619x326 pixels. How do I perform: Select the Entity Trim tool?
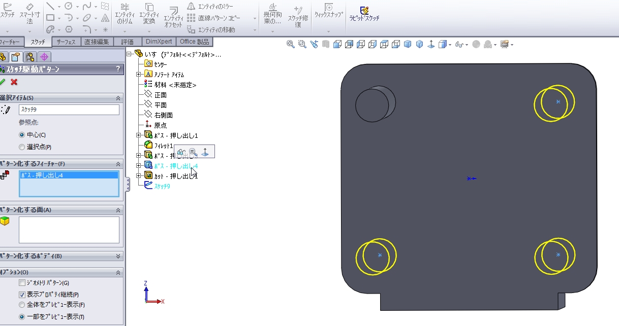pos(125,14)
